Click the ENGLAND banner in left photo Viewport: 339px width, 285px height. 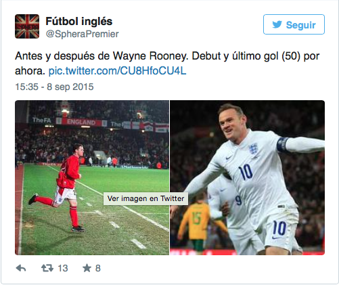point(81,122)
